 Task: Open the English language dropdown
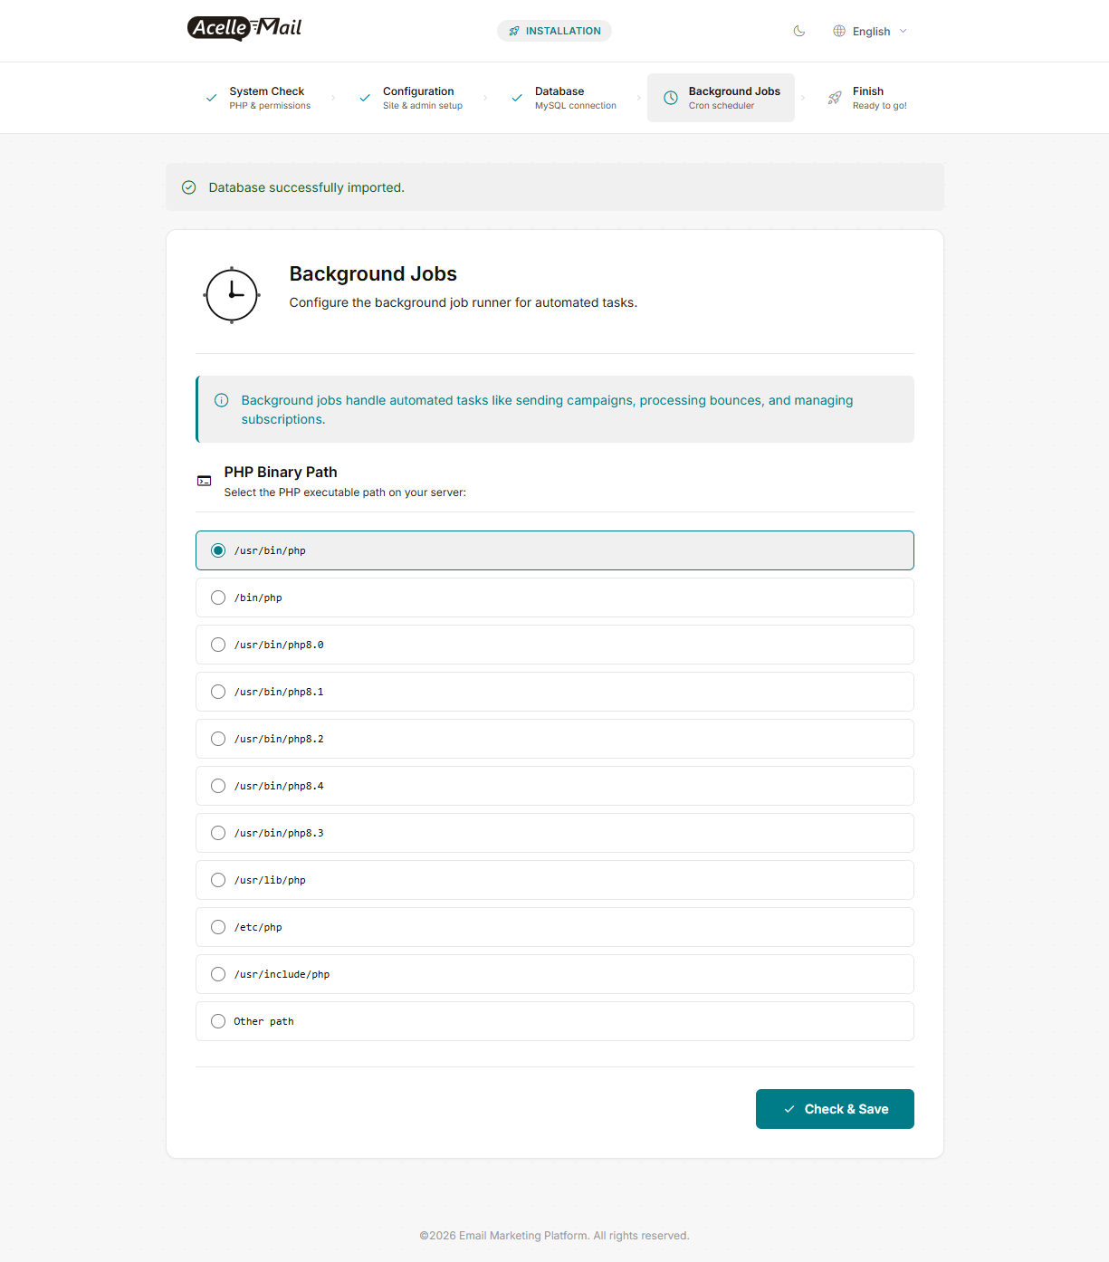(870, 31)
